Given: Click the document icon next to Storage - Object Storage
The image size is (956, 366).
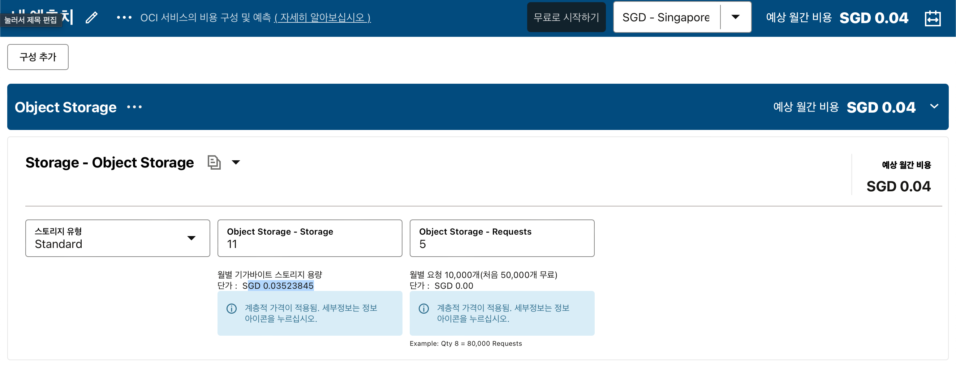Looking at the screenshot, I should click(x=214, y=162).
